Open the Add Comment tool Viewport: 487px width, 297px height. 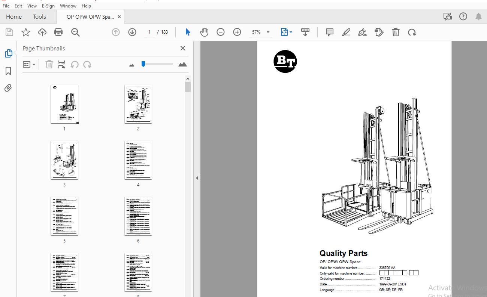(329, 32)
